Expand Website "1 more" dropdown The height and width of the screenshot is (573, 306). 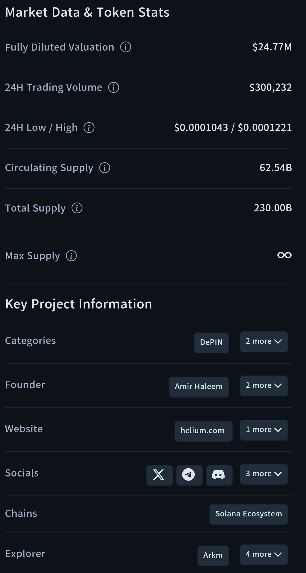263,430
